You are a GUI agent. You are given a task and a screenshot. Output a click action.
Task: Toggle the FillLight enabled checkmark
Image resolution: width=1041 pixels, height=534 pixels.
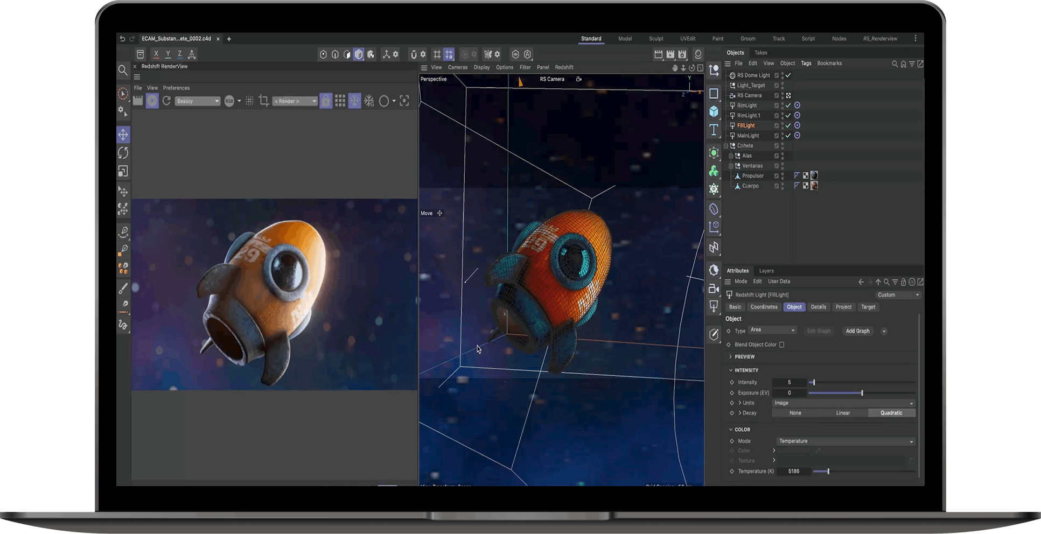[788, 125]
